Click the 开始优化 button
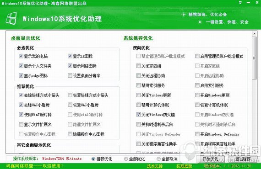The width and height of the screenshot is (261, 169). 211,159
